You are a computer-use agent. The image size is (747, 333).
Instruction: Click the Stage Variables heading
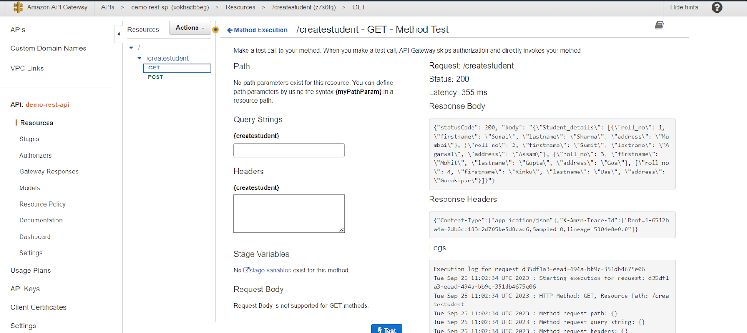coord(261,254)
